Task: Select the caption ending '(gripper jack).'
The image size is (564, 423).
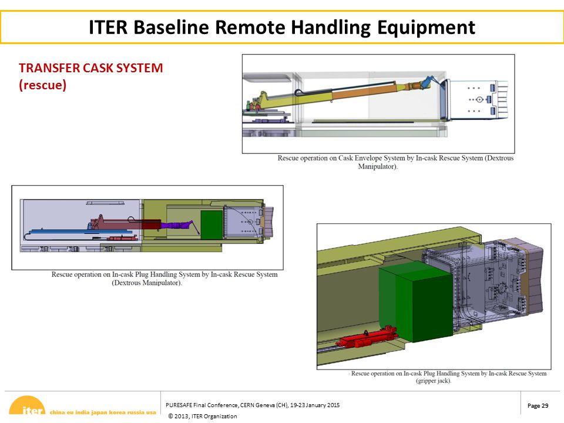Action: (448, 377)
